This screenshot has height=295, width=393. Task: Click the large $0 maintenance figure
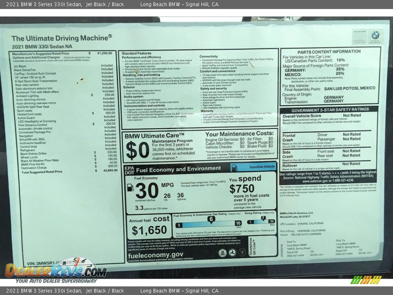(x=138, y=150)
